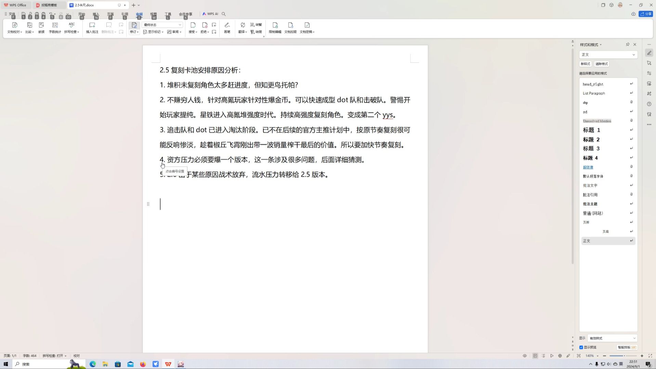Click the 接受 accept change icon
The height and width of the screenshot is (369, 656).
pos(193,25)
